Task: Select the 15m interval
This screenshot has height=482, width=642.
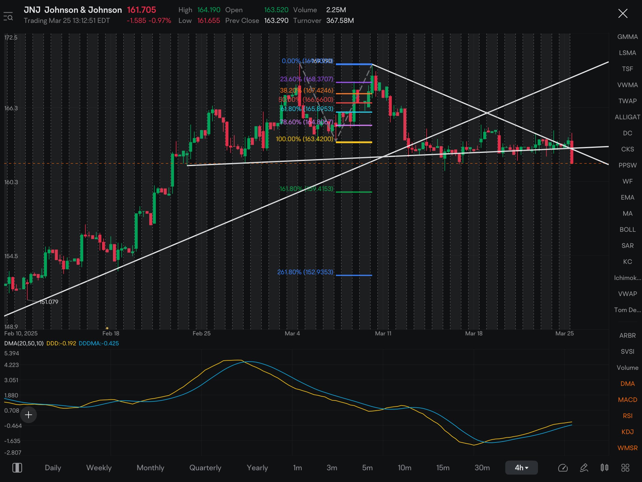Action: tap(443, 468)
